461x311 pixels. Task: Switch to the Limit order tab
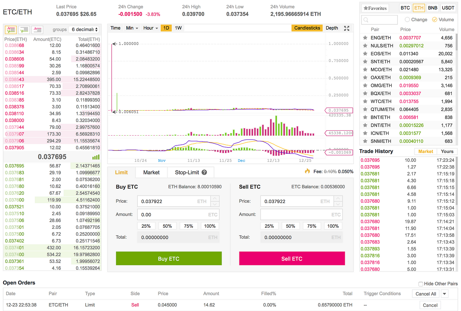click(x=121, y=172)
